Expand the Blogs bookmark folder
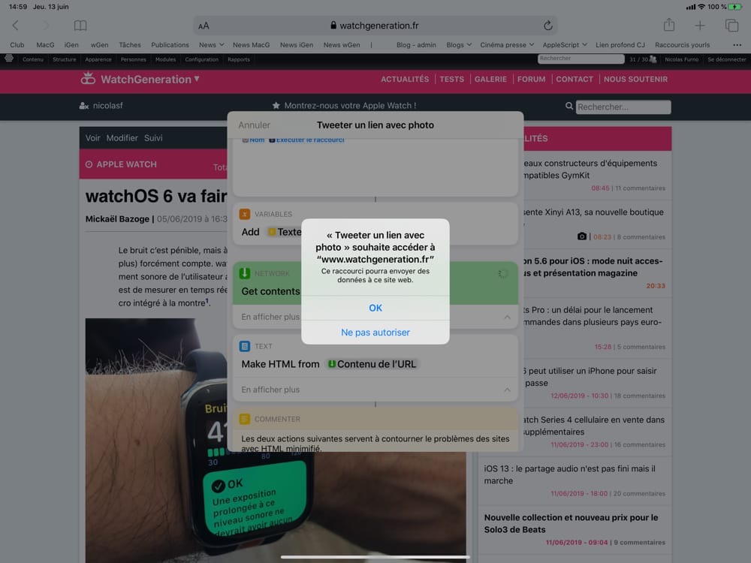 (459, 45)
